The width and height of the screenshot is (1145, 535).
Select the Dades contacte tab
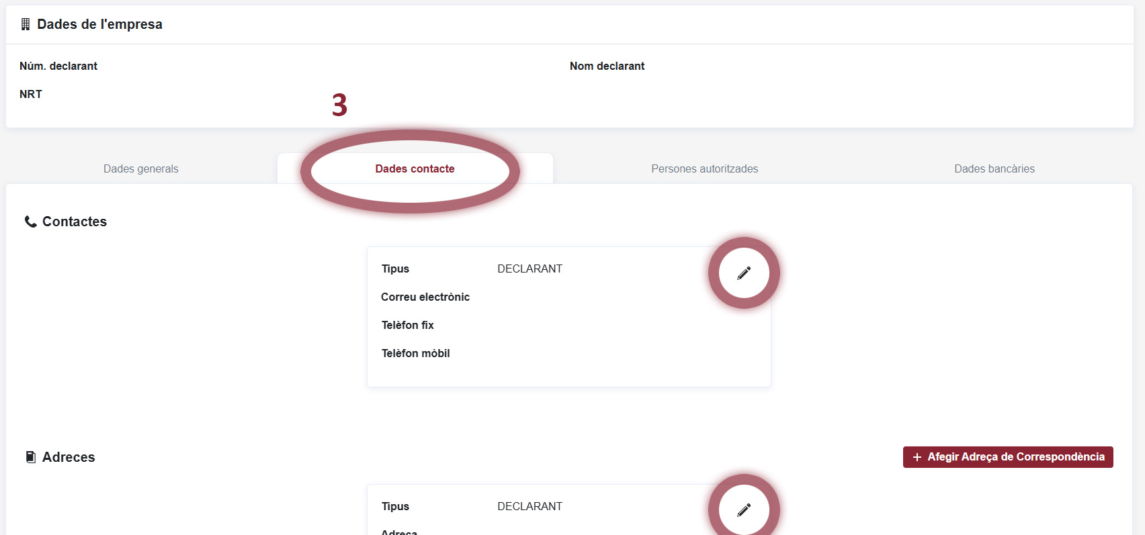[415, 169]
